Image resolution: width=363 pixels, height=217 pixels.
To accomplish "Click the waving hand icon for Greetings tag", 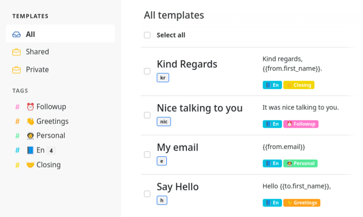I will pos(30,121).
